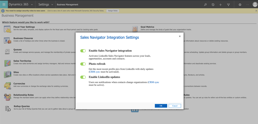This screenshot has width=258, height=124.
Task: Click 'Which feature would you like to work with?' heading
Action: [x=26, y=22]
